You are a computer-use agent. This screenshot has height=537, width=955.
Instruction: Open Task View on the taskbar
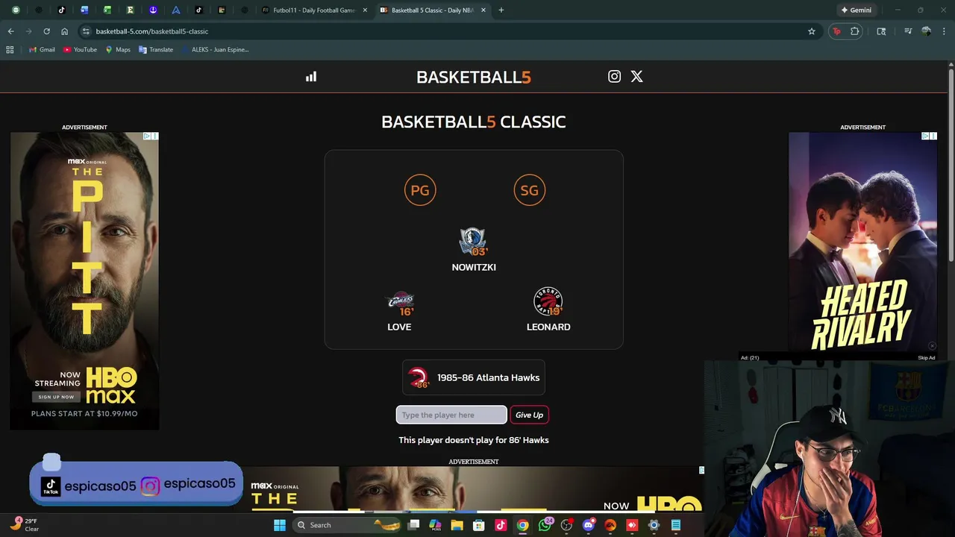pos(414,525)
